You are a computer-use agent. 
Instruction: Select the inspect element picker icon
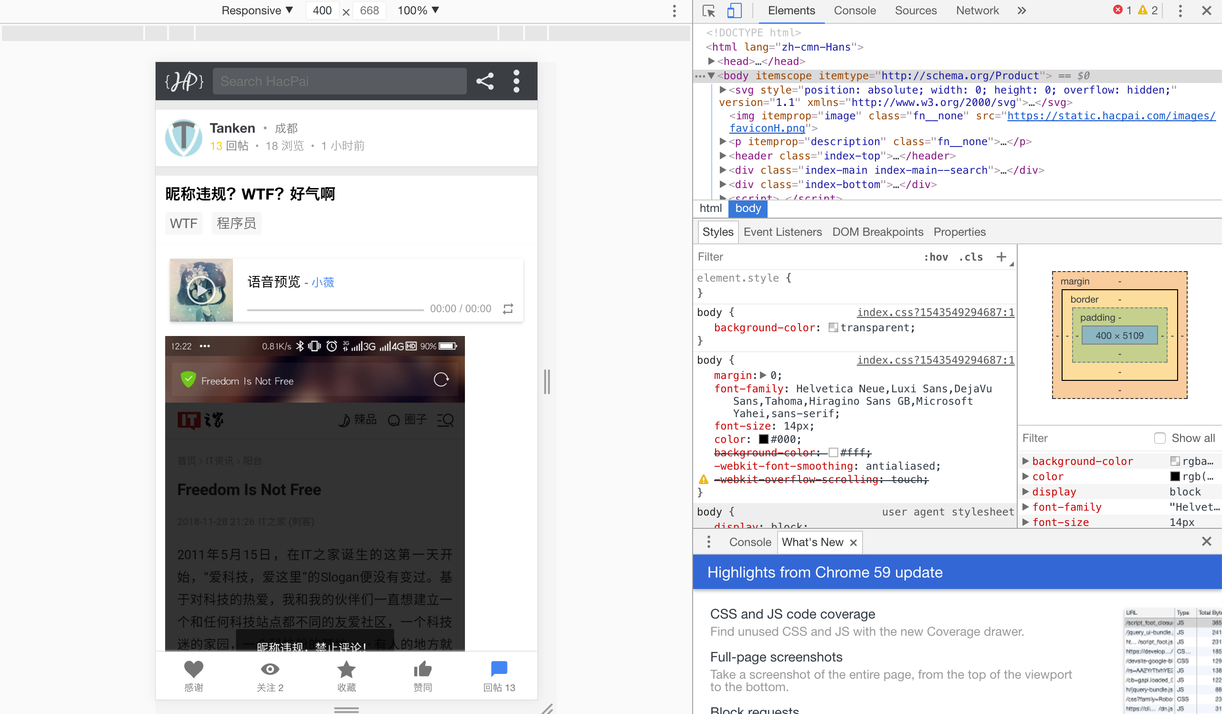pyautogui.click(x=708, y=10)
